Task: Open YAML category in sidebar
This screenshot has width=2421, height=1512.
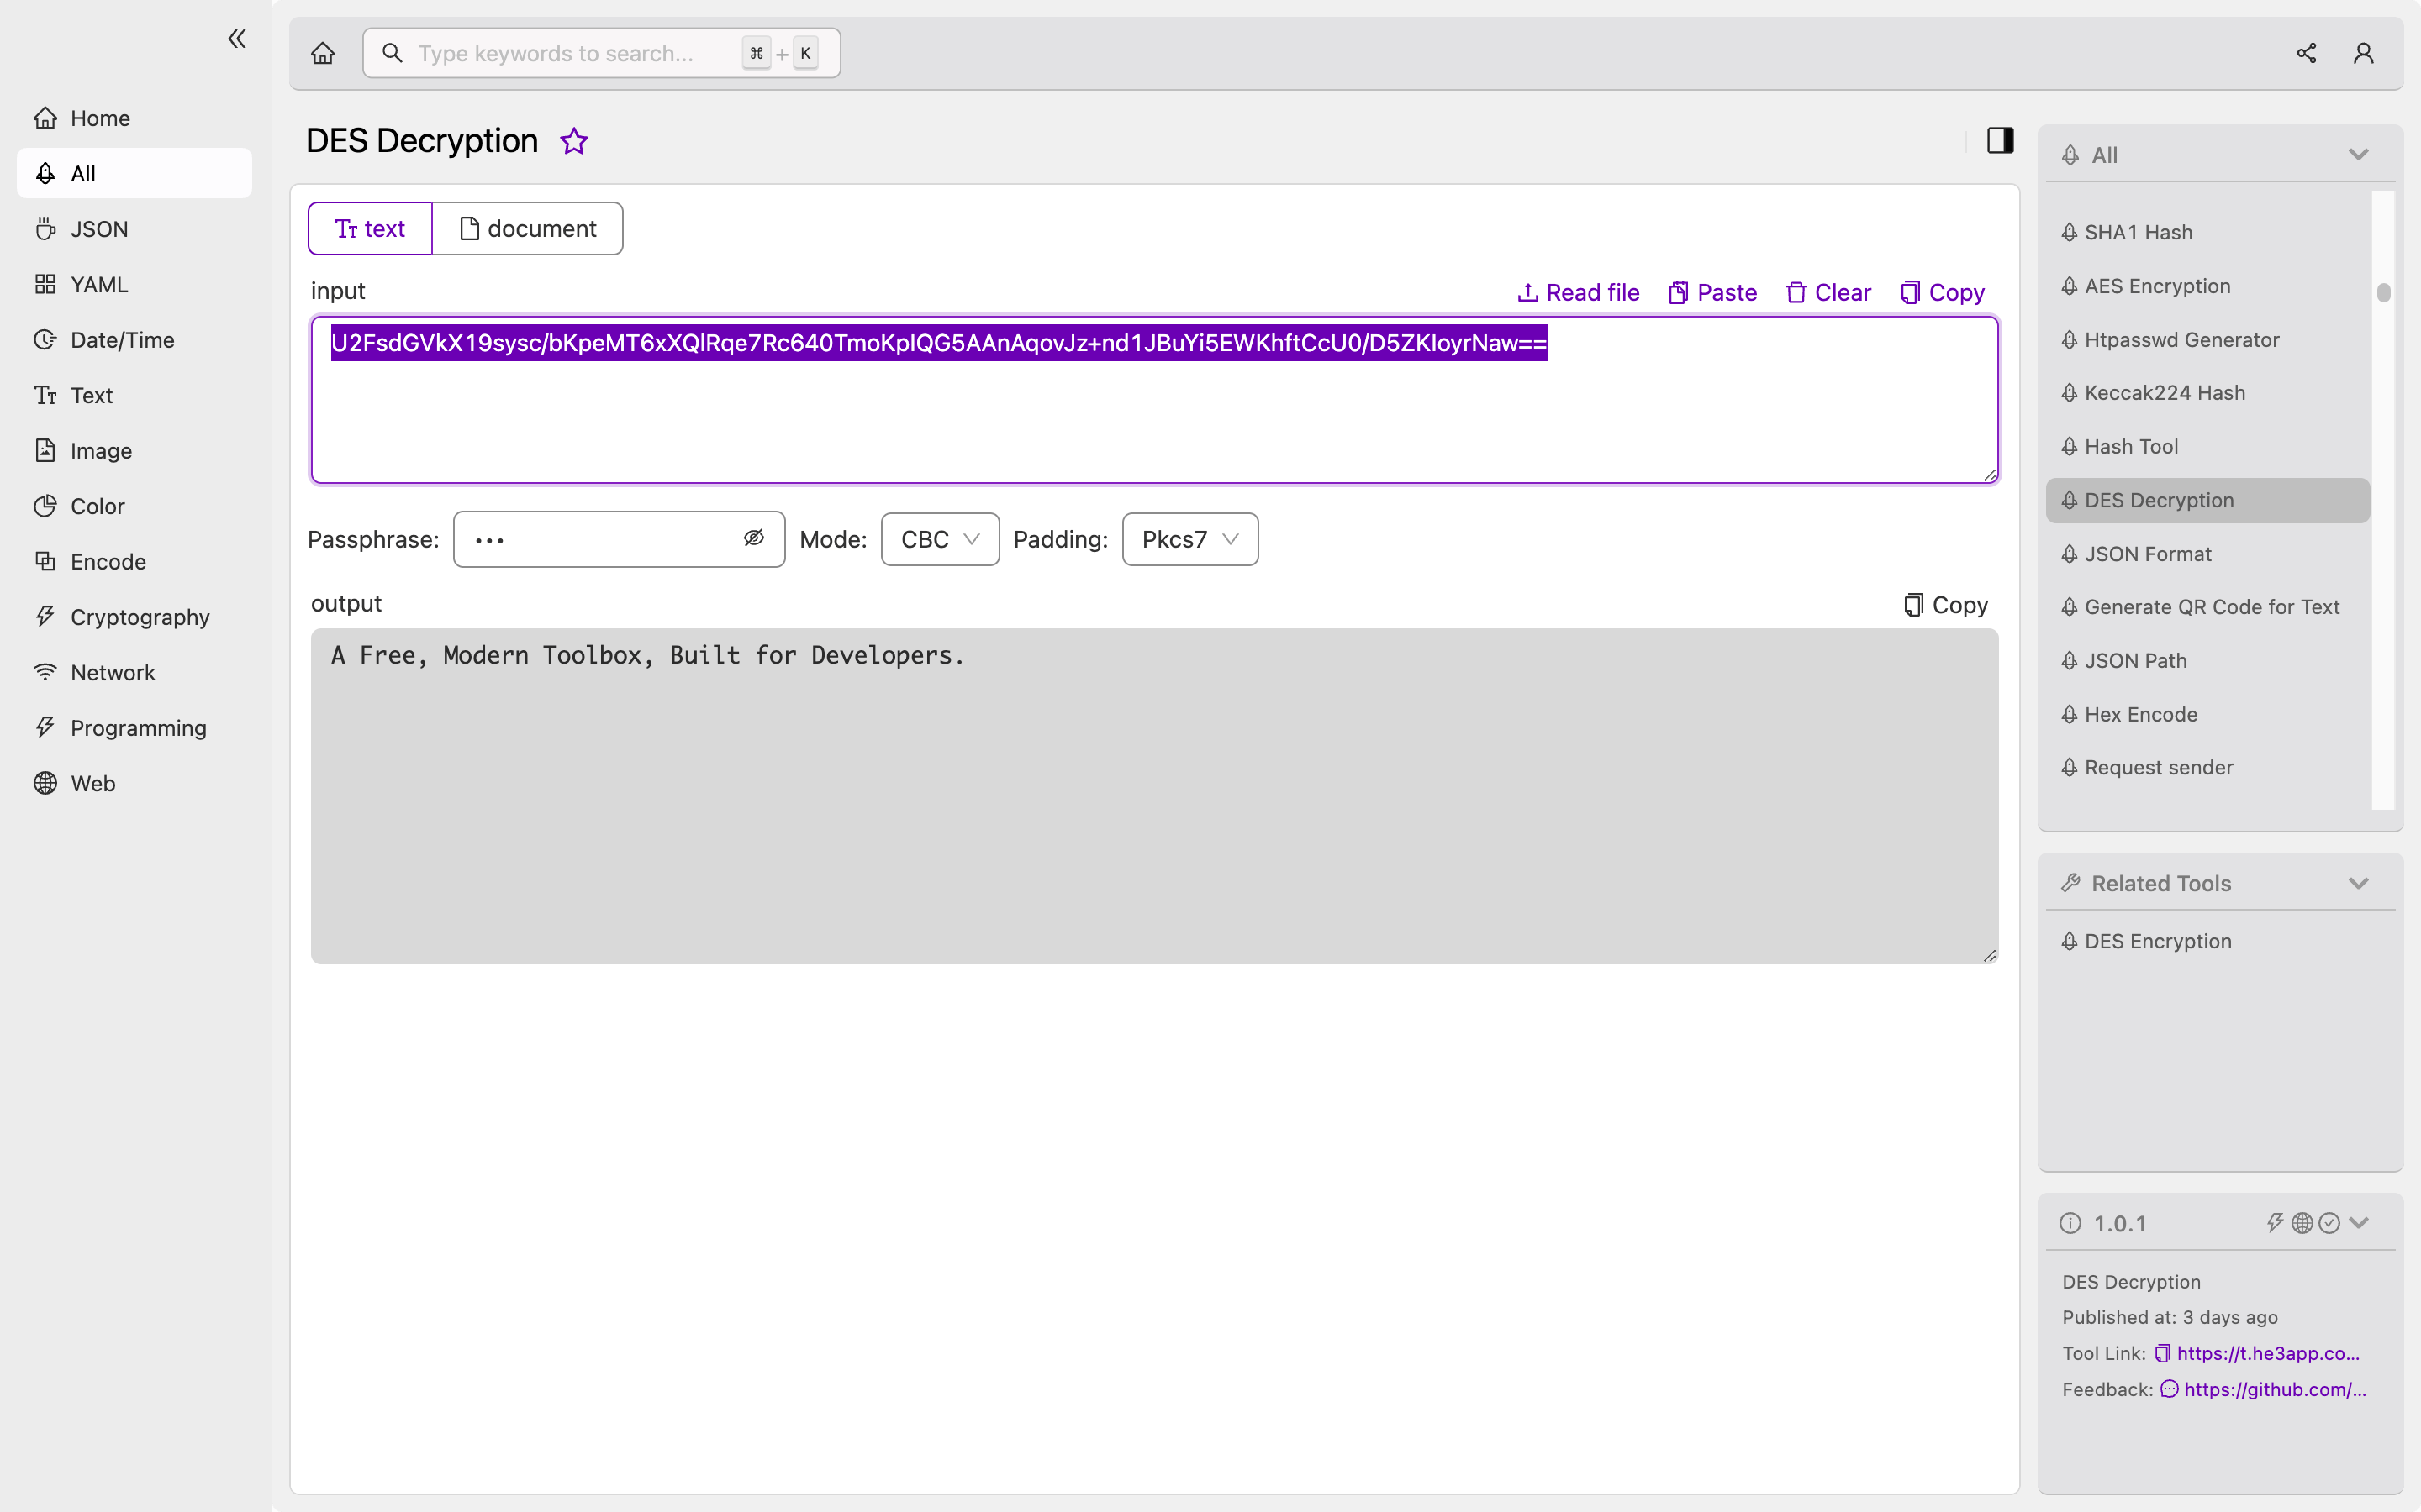Action: (x=134, y=284)
